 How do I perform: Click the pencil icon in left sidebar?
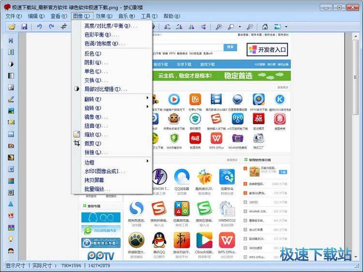11,99
